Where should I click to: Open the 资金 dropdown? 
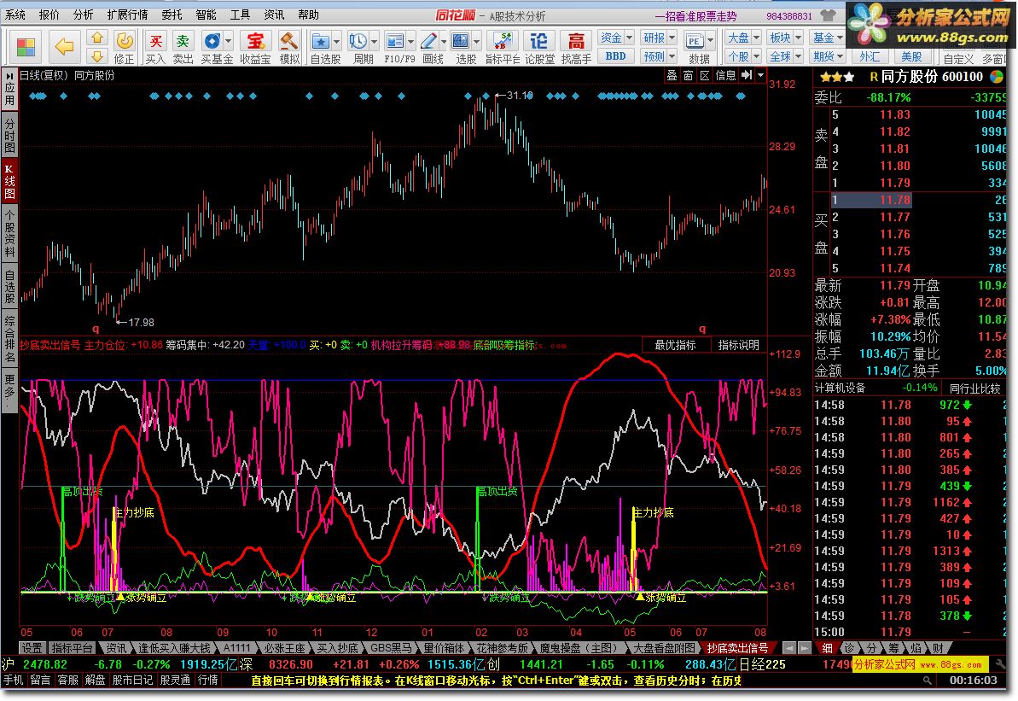616,38
